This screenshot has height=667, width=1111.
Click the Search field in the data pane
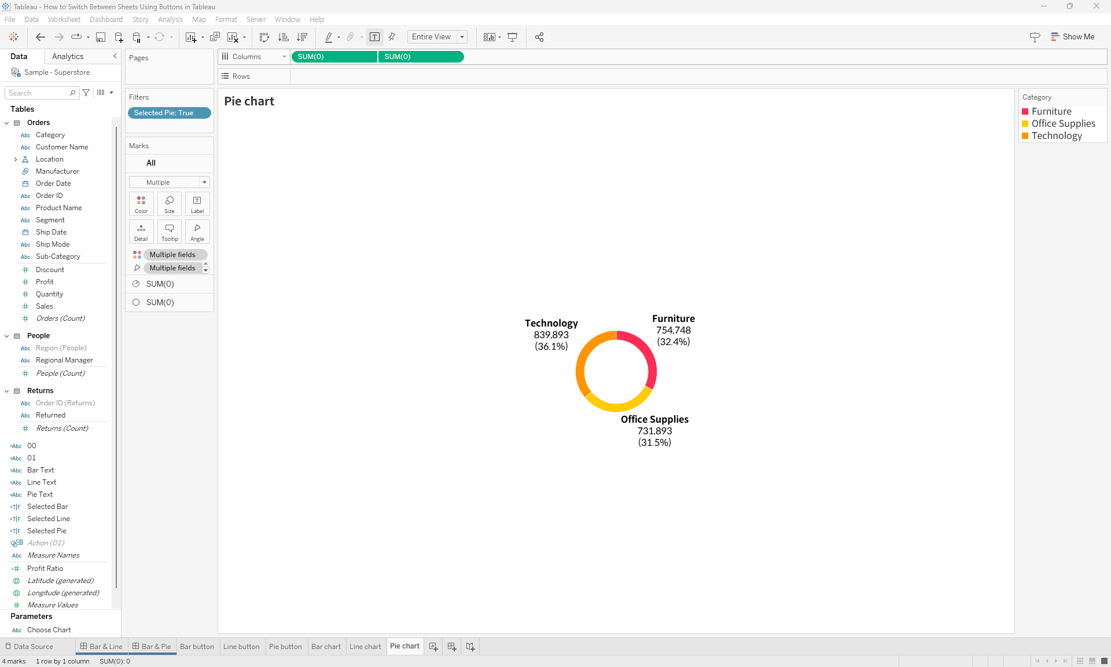(38, 93)
